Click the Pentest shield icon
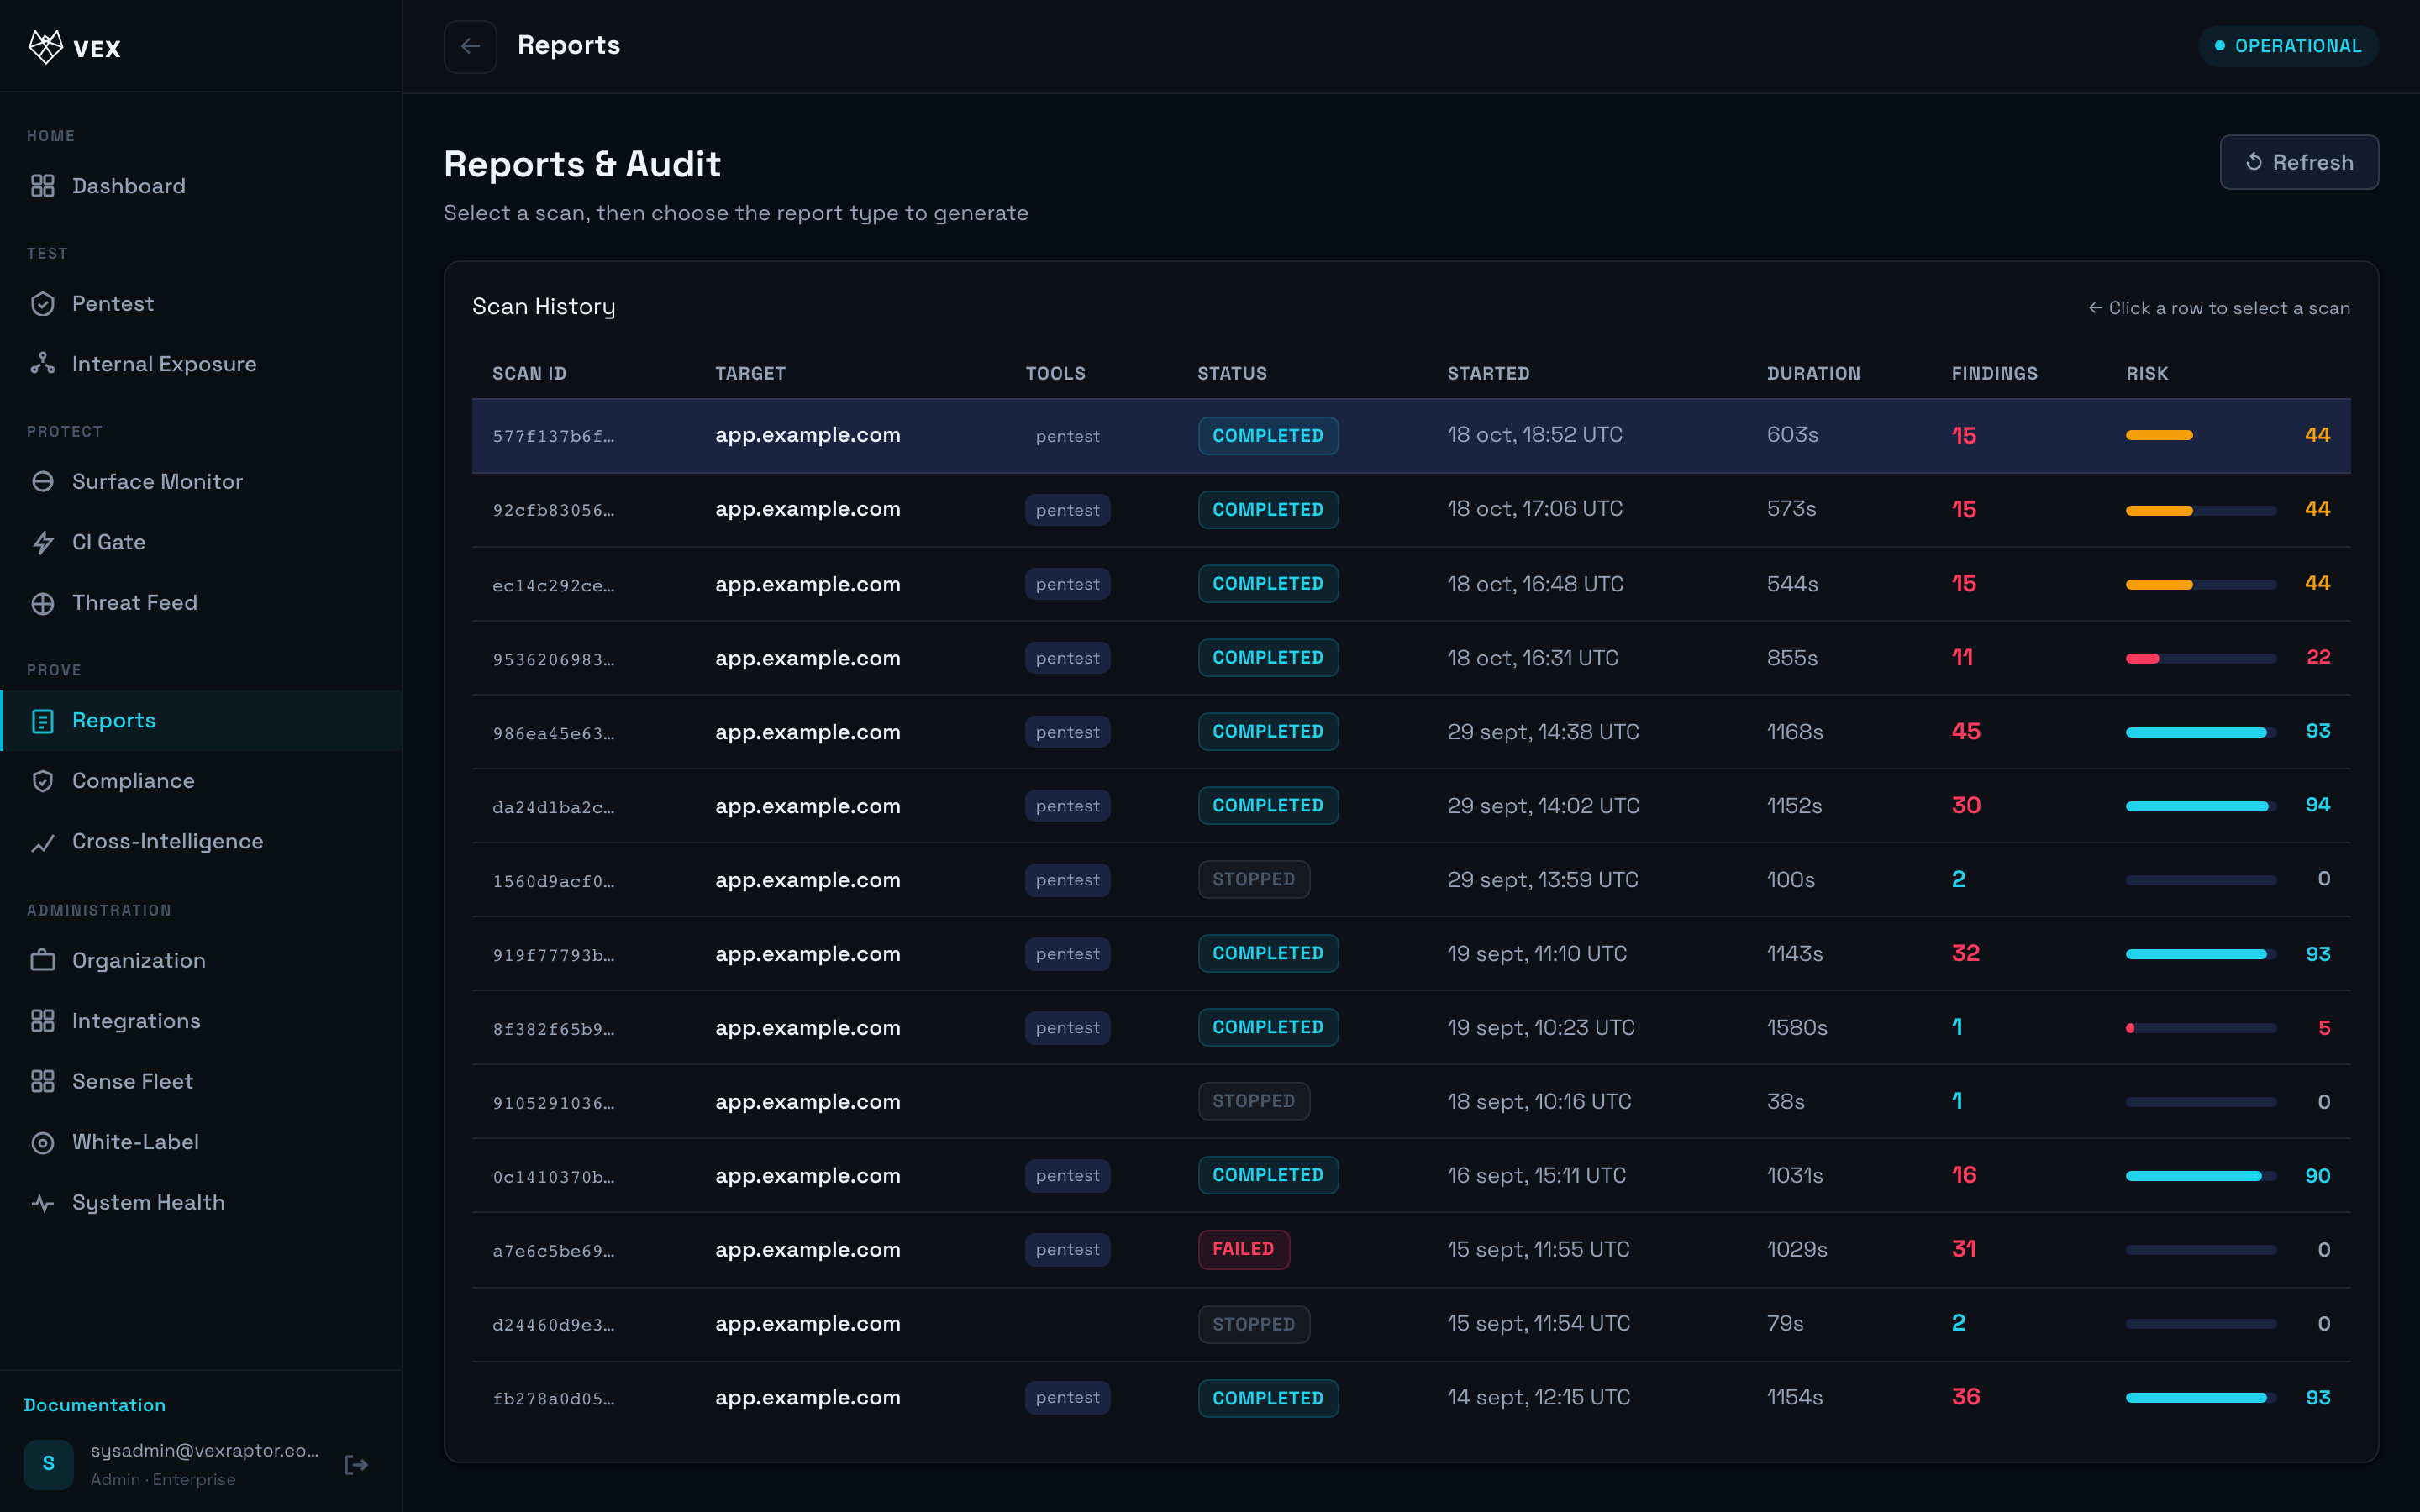This screenshot has width=2420, height=1512. 43,304
